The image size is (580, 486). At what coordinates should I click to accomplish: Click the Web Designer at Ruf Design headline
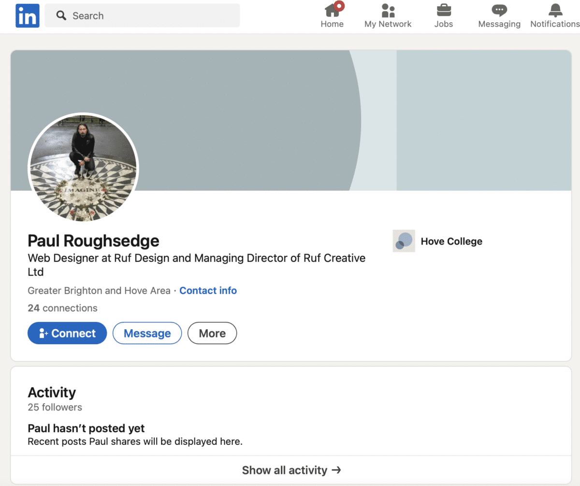coord(197,265)
